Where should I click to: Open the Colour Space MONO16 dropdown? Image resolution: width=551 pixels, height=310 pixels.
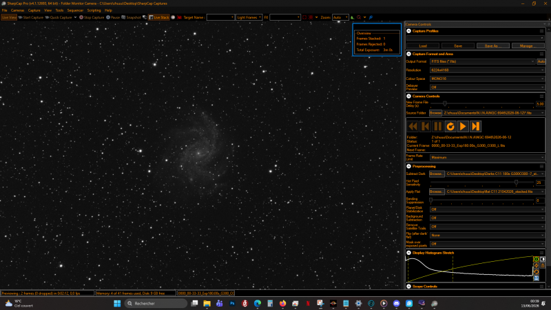488,79
